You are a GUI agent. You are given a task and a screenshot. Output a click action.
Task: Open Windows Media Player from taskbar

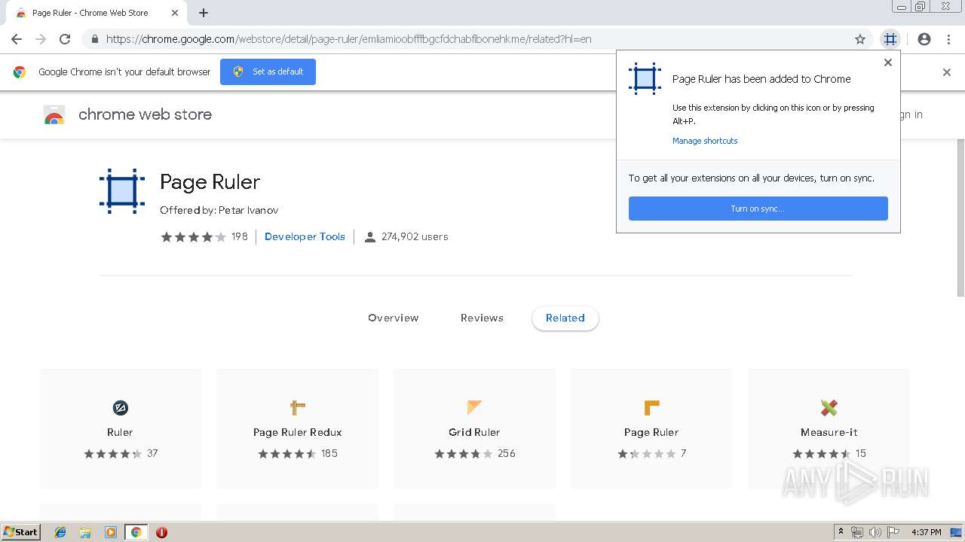111,532
